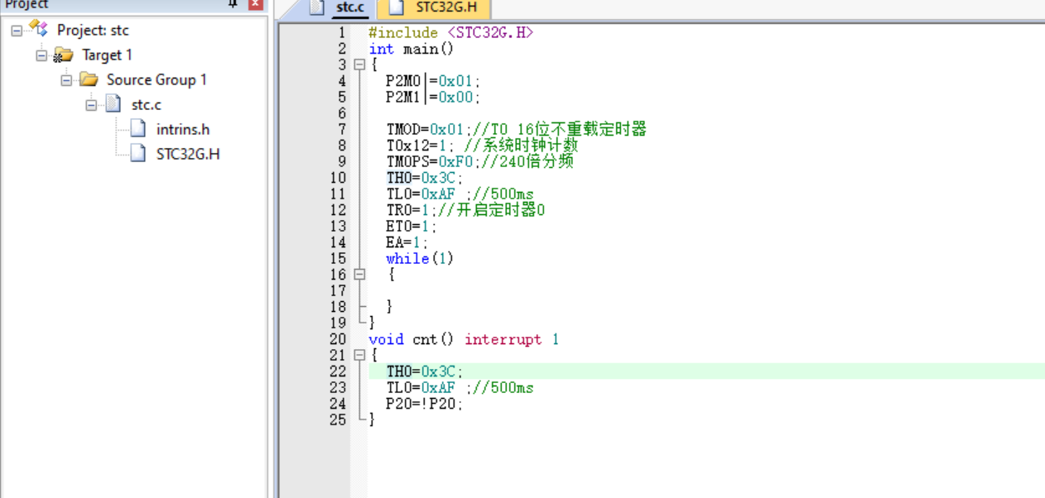Click the P2M0|=0x01 statement
The width and height of the screenshot is (1045, 498).
(x=433, y=81)
